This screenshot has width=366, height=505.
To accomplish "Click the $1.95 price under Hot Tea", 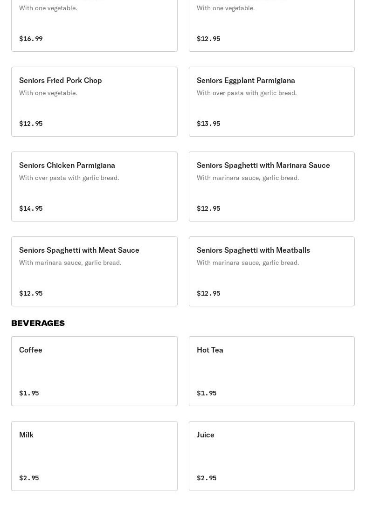I will [207, 393].
